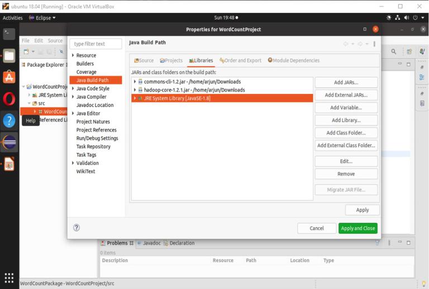Expand the Java Editor category
This screenshot has height=289, width=429.
[73, 113]
